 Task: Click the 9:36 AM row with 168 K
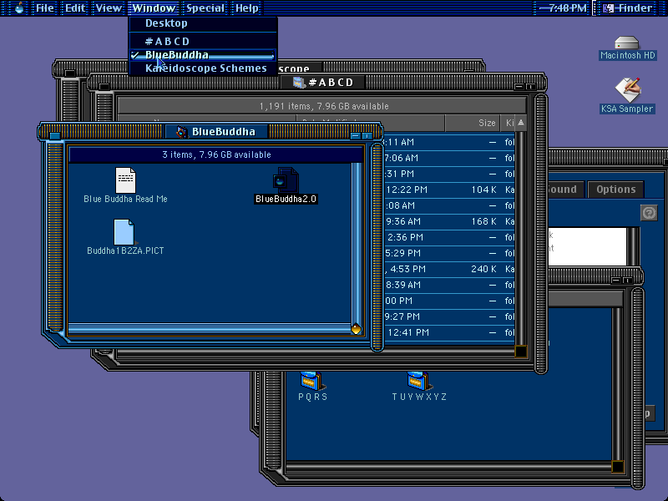449,221
